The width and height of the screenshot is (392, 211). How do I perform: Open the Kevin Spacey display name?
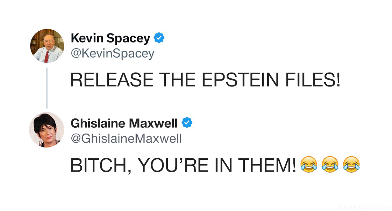tap(110, 38)
